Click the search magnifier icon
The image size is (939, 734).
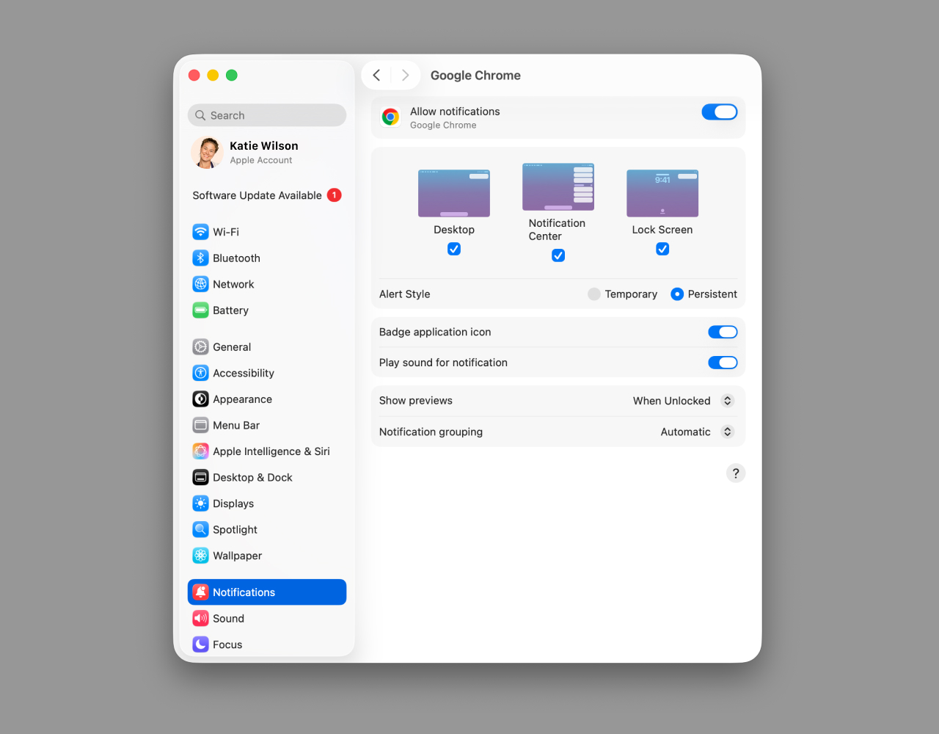point(200,115)
